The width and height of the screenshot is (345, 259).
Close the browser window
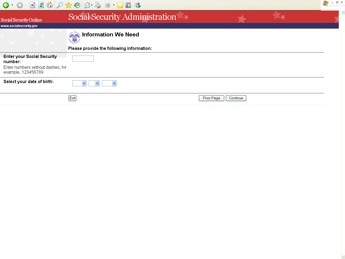pos(342,2)
